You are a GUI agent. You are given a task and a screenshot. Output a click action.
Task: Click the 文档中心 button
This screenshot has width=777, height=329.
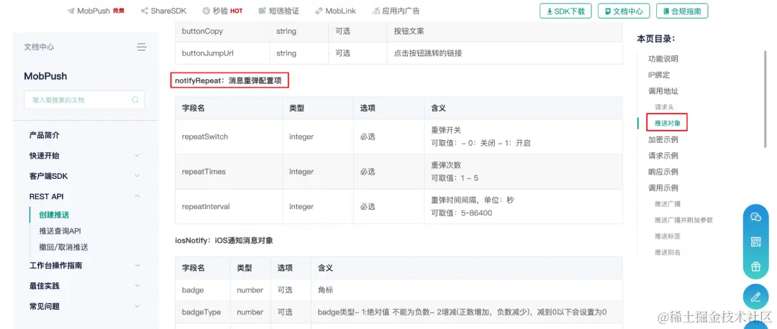(624, 11)
